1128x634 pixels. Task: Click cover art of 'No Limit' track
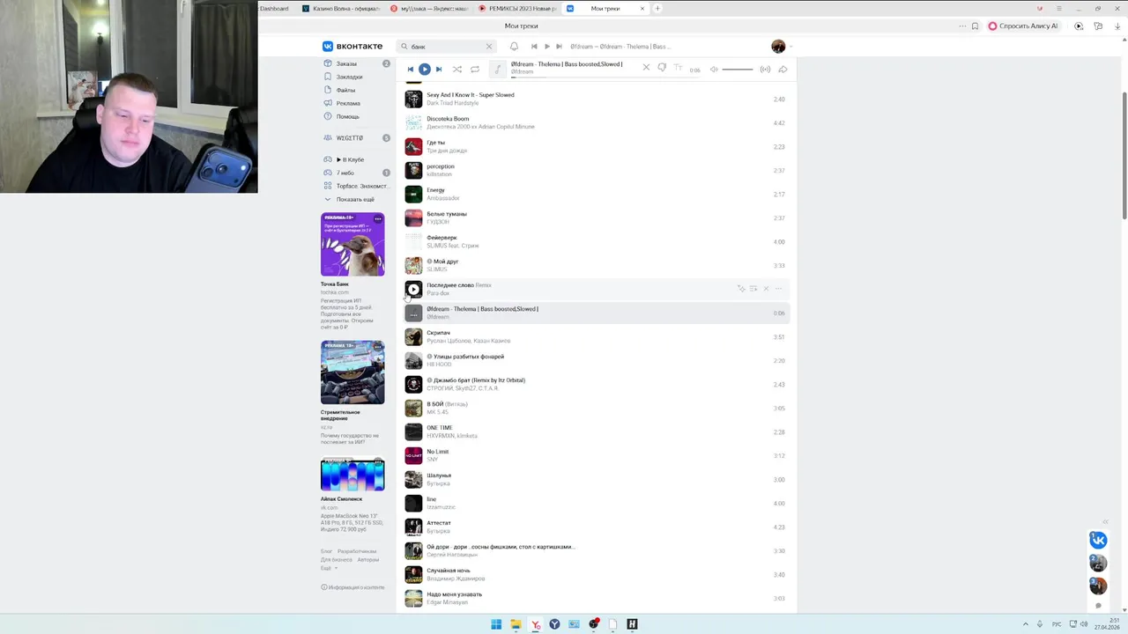(x=413, y=455)
